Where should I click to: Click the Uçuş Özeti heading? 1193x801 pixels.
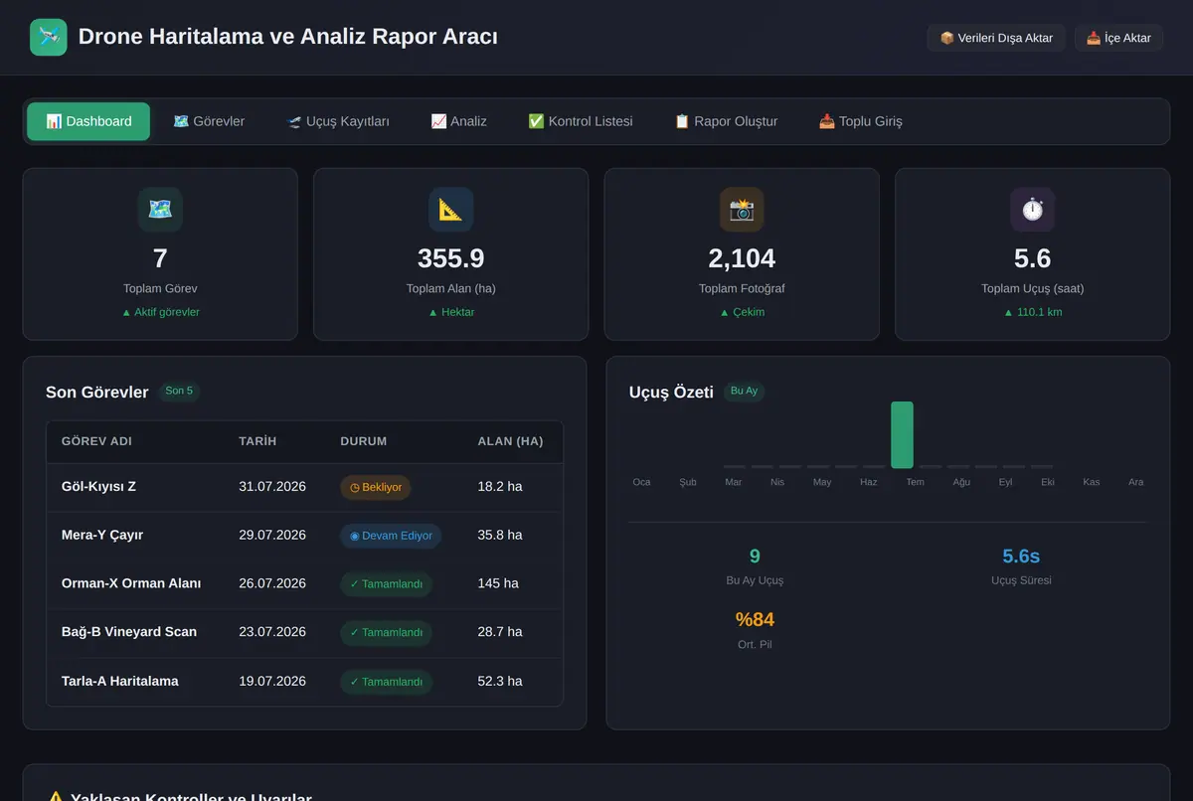pos(671,392)
